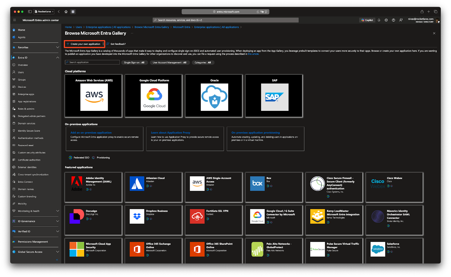Image resolution: width=451 pixels, height=277 pixels.
Task: Select Agents in the sidebar
Action: point(22,37)
